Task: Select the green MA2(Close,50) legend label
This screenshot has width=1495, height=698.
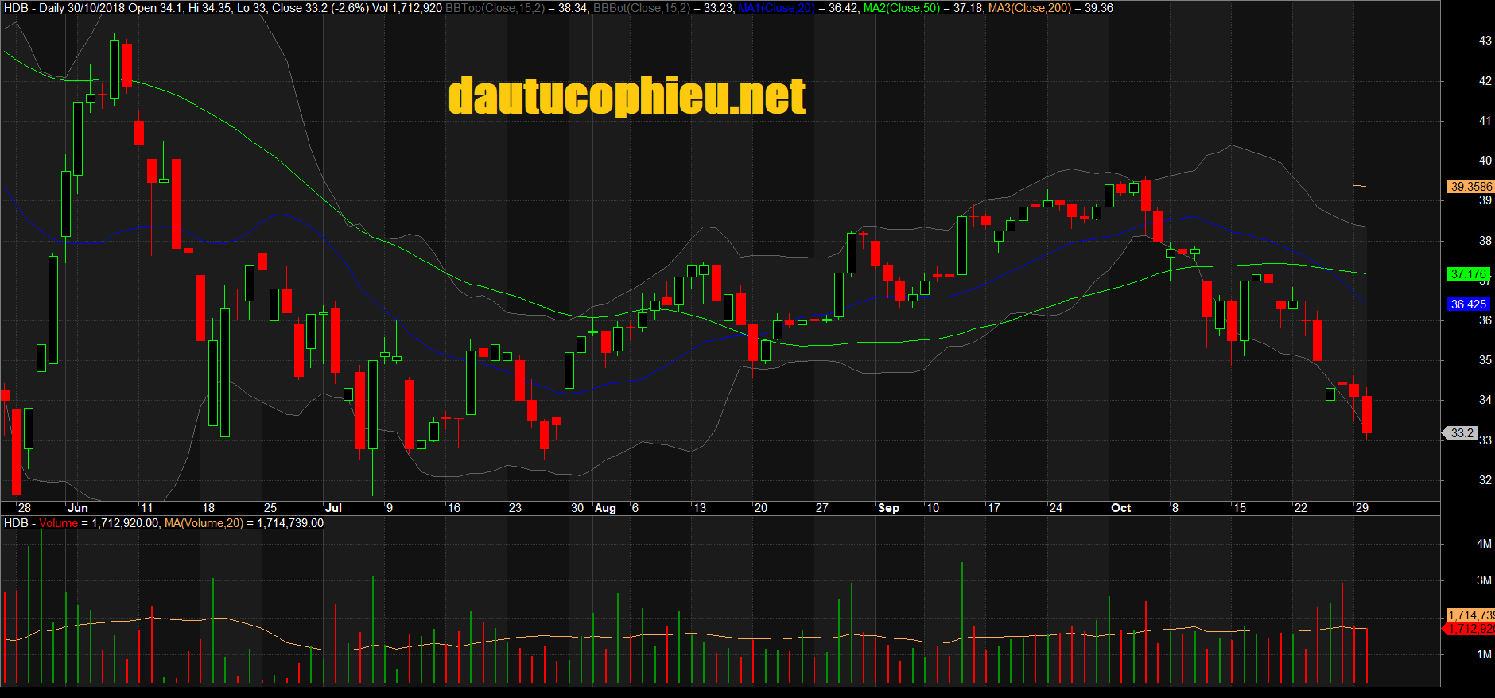Action: pyautogui.click(x=899, y=8)
